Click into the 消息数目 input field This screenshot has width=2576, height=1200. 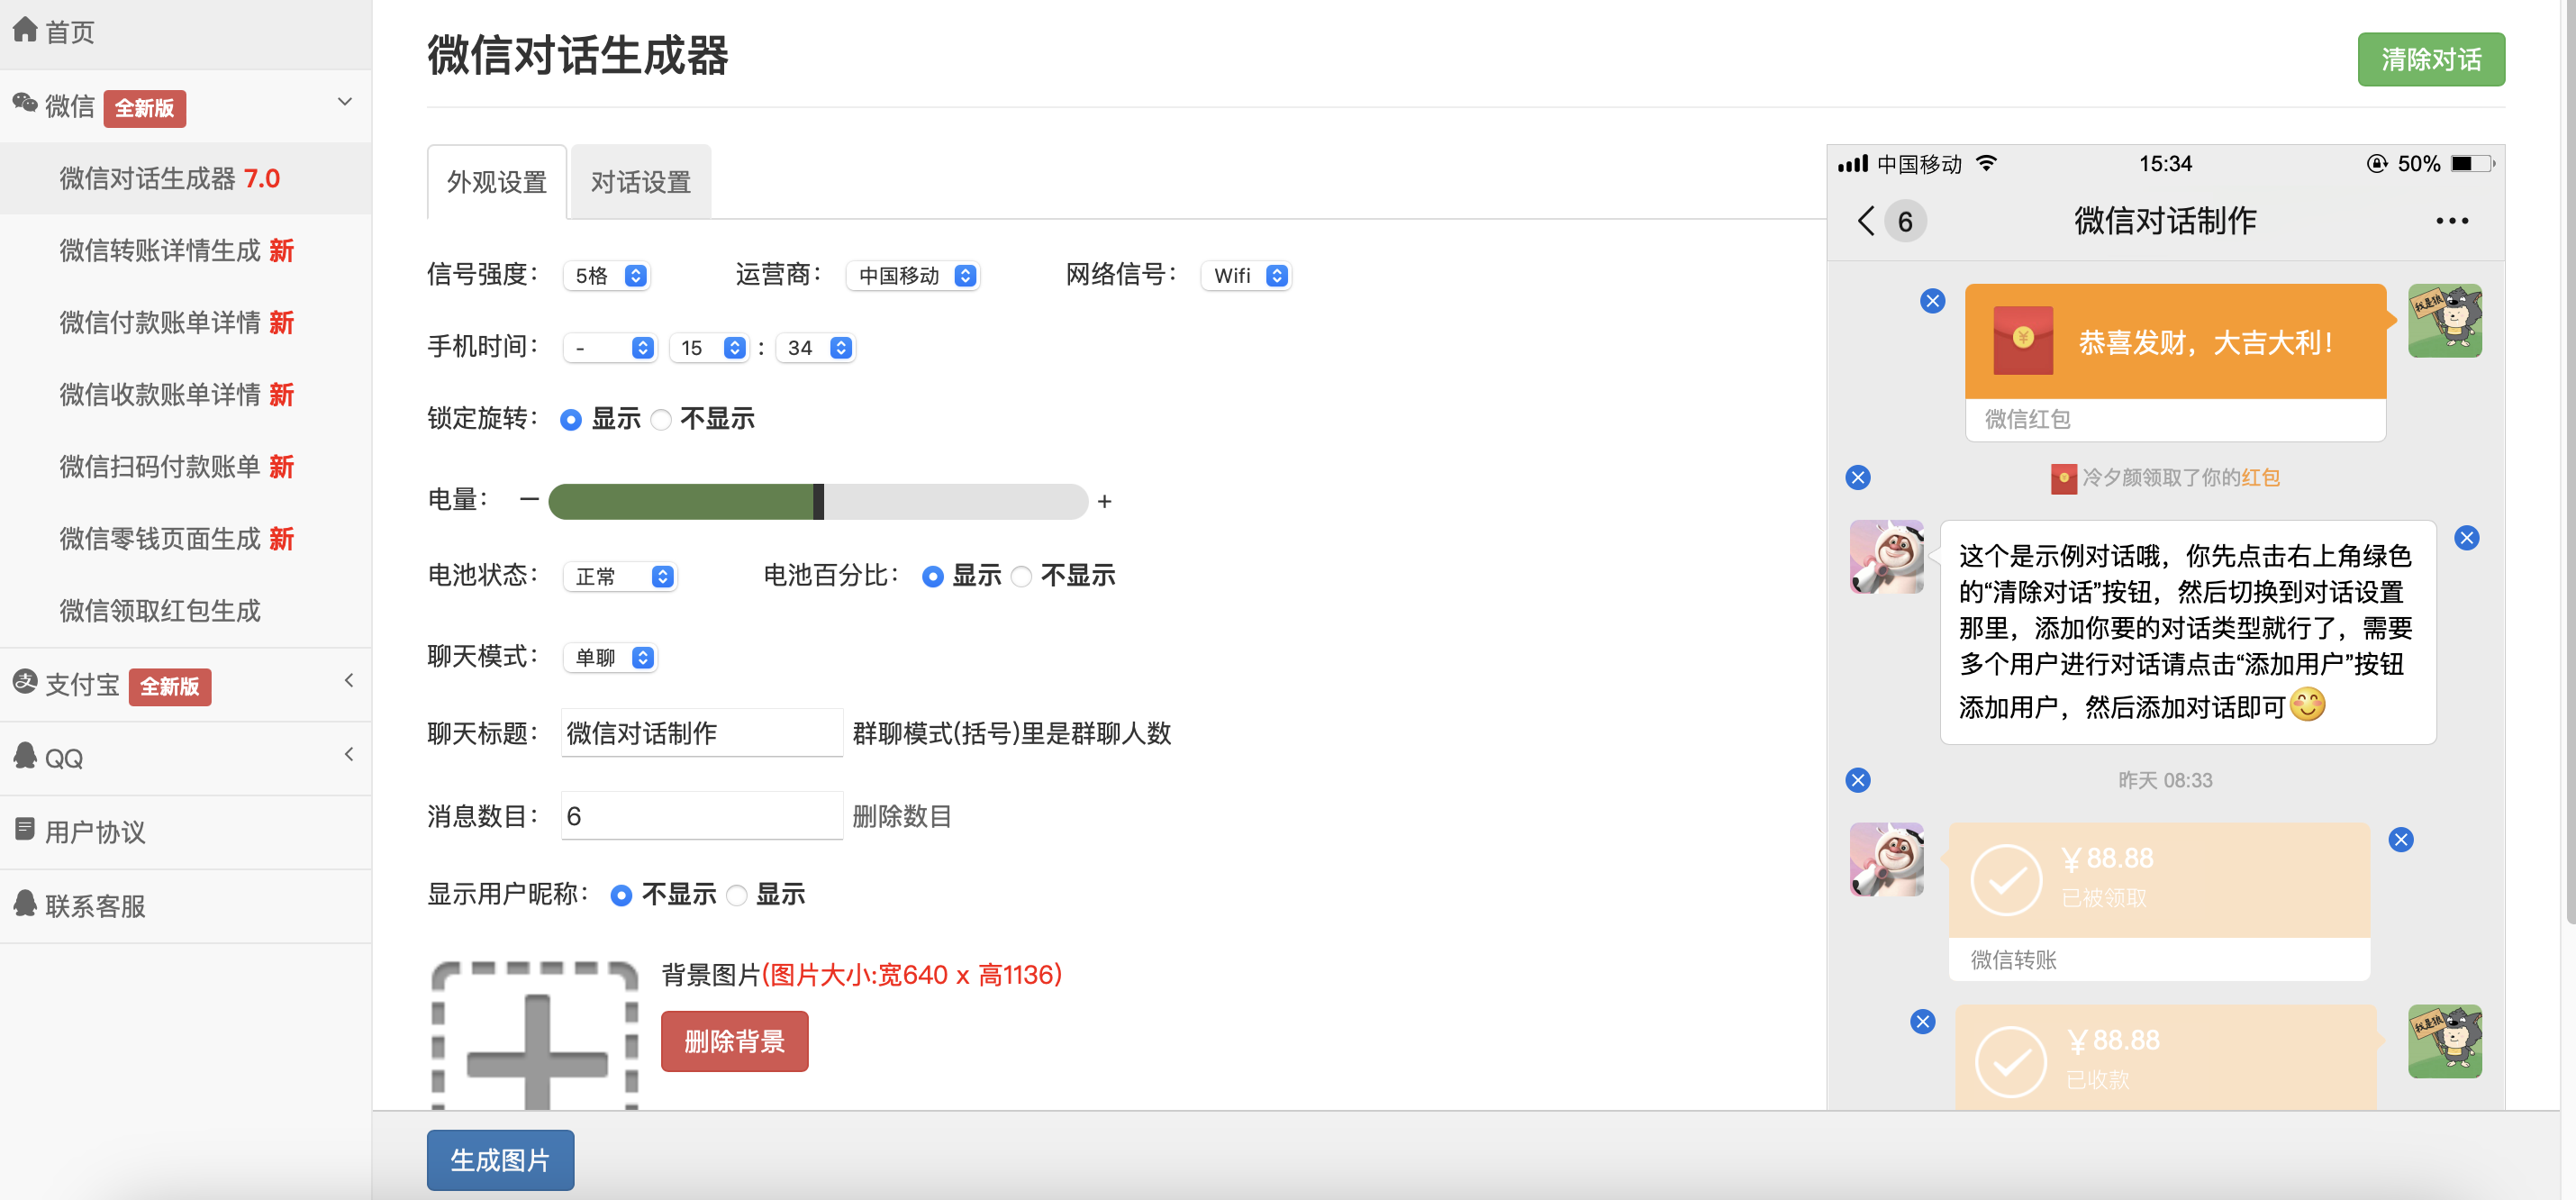coord(701,816)
